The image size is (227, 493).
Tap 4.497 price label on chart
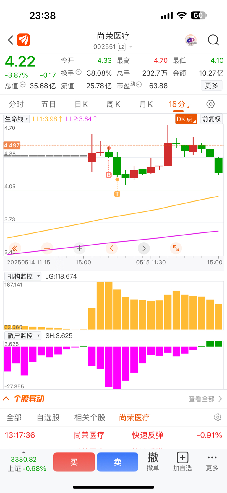12,145
